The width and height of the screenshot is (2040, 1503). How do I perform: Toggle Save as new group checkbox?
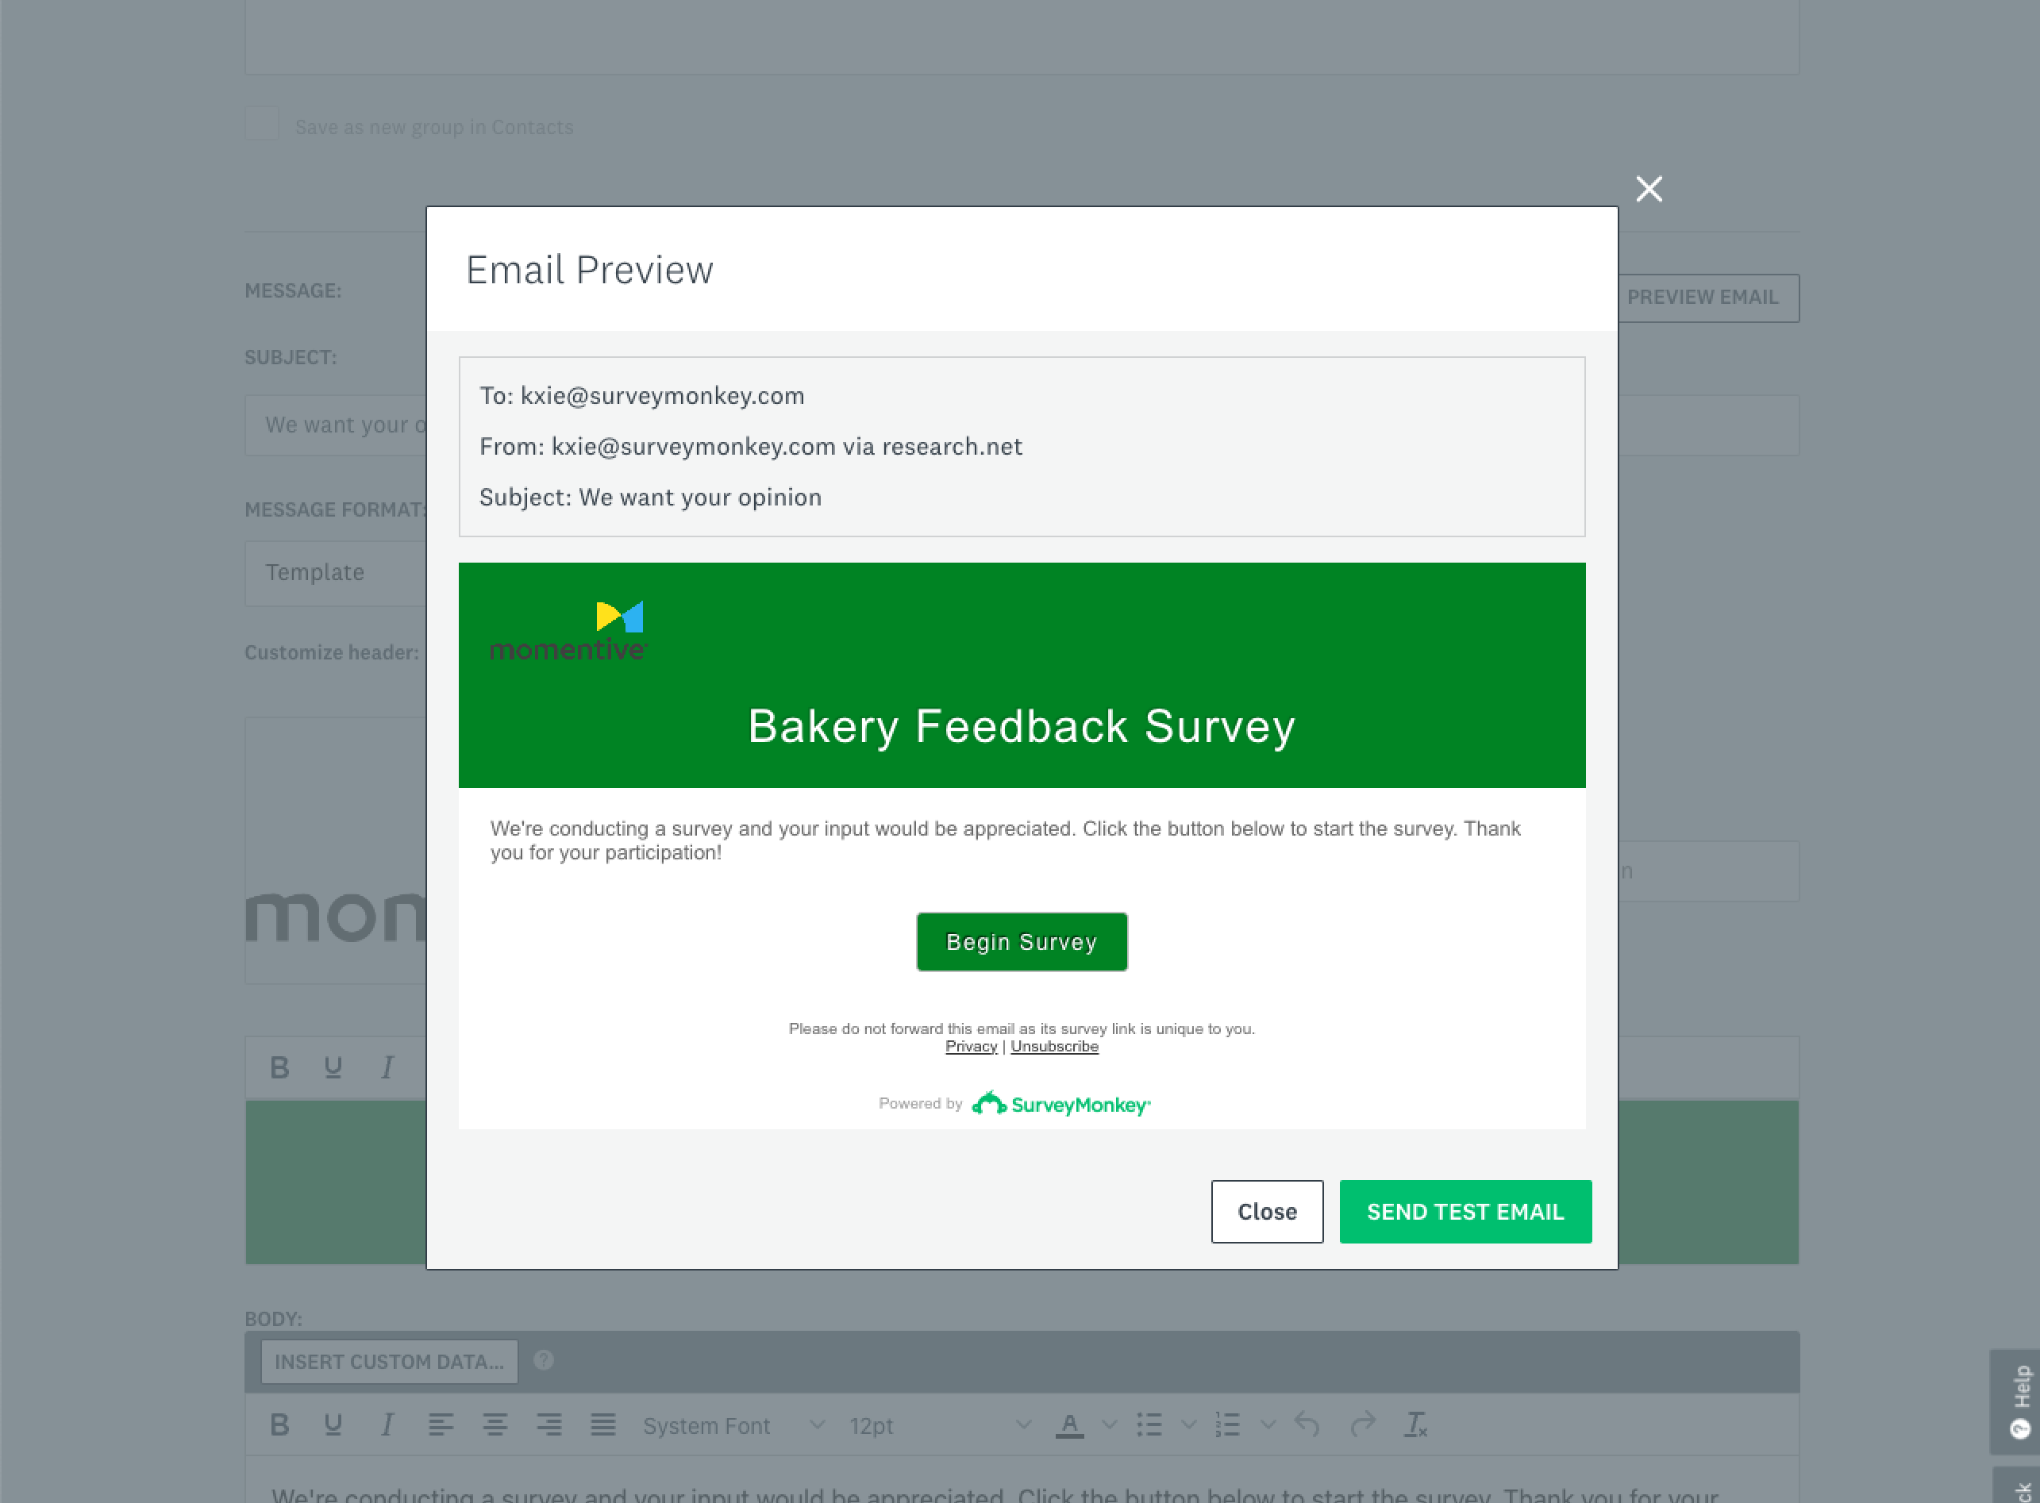point(262,125)
